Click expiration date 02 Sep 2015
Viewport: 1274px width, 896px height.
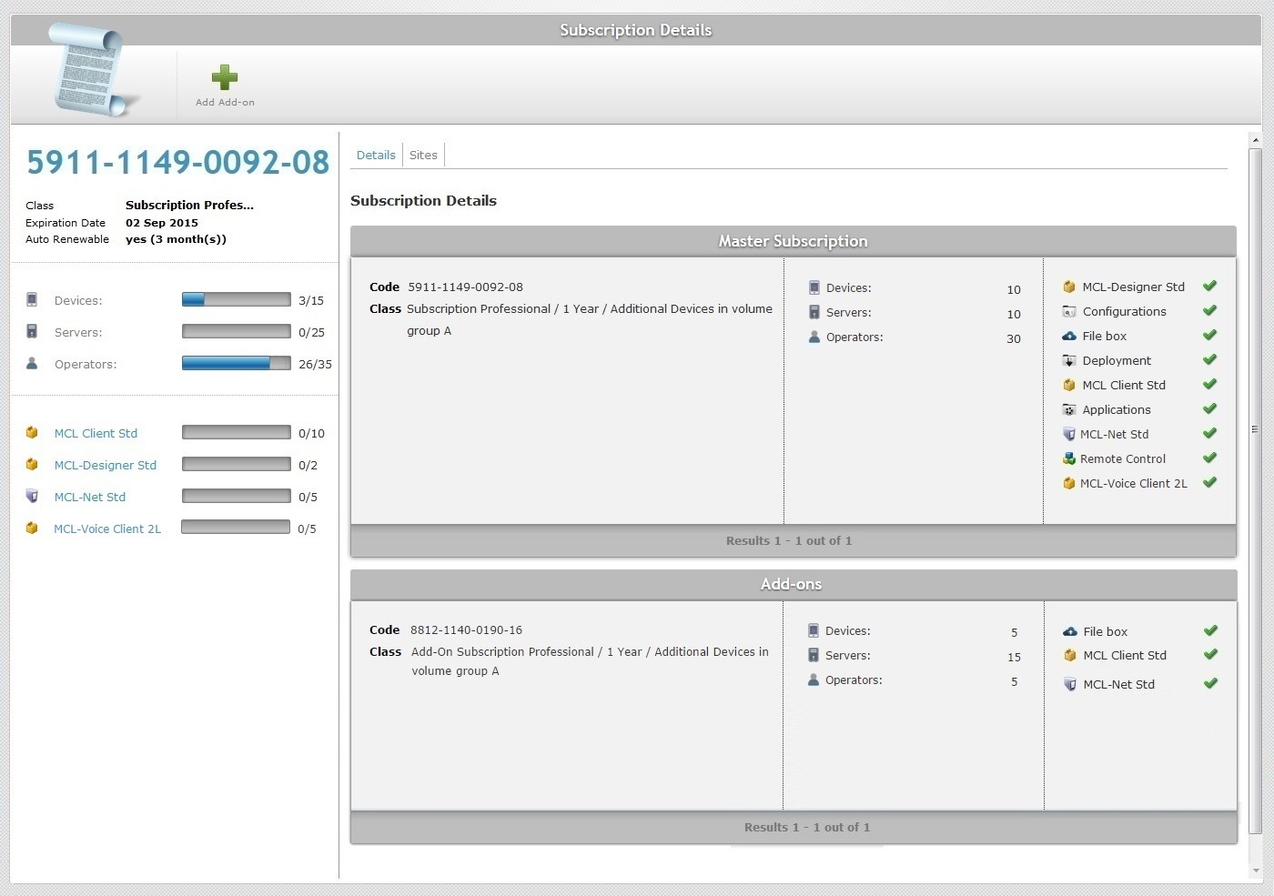pyautogui.click(x=162, y=223)
